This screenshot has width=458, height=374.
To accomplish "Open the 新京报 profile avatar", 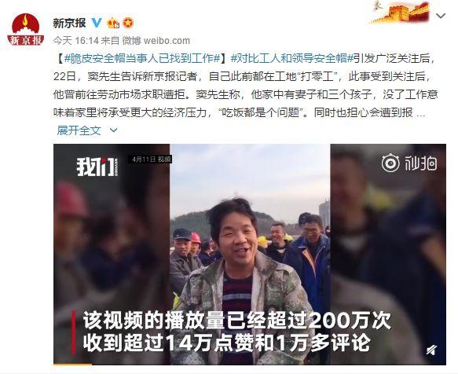I will click(x=26, y=30).
